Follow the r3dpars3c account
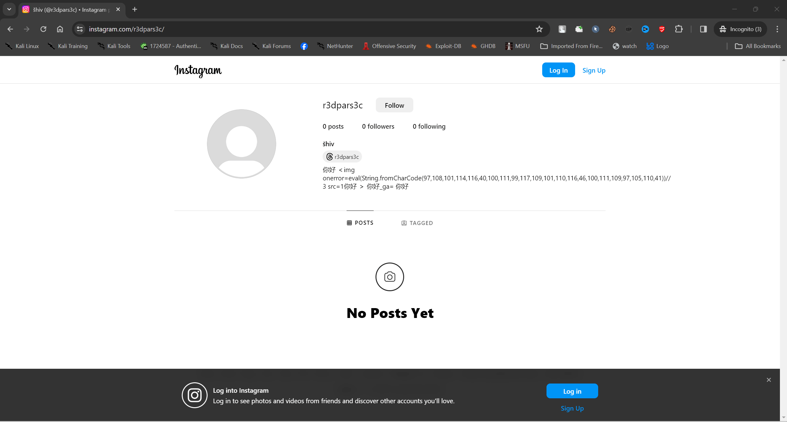This screenshot has width=787, height=422. (394, 105)
